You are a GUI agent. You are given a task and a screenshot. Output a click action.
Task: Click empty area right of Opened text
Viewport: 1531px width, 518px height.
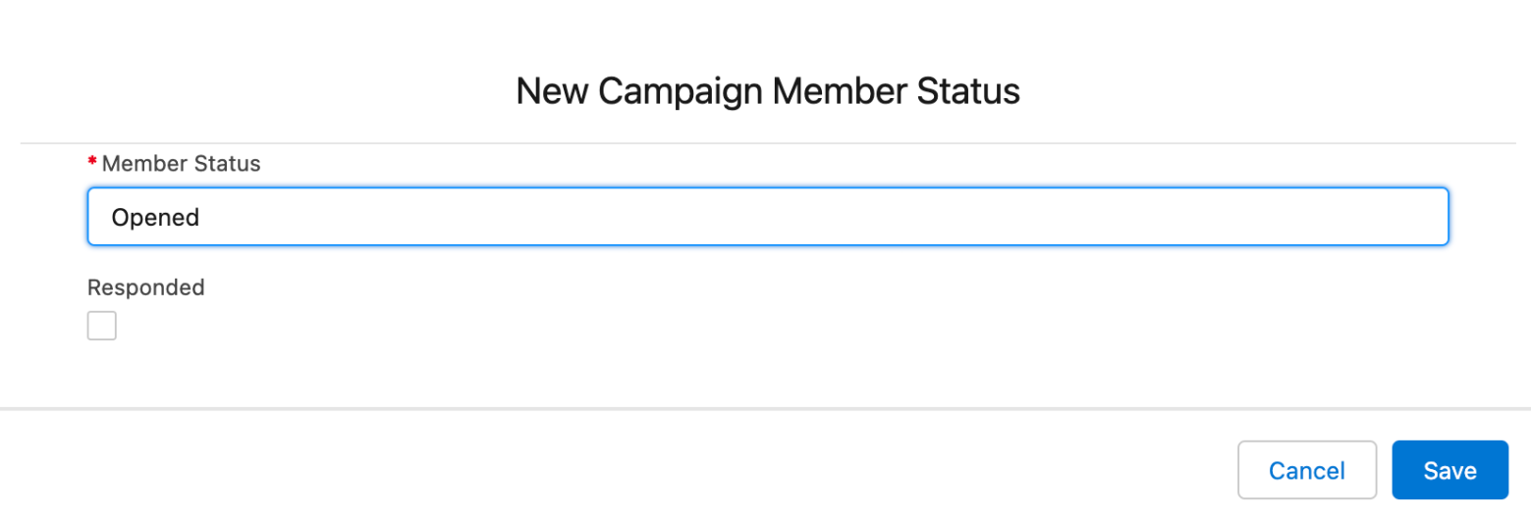pyautogui.click(x=825, y=217)
